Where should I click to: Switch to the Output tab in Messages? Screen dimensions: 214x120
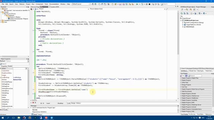[x=40, y=114]
